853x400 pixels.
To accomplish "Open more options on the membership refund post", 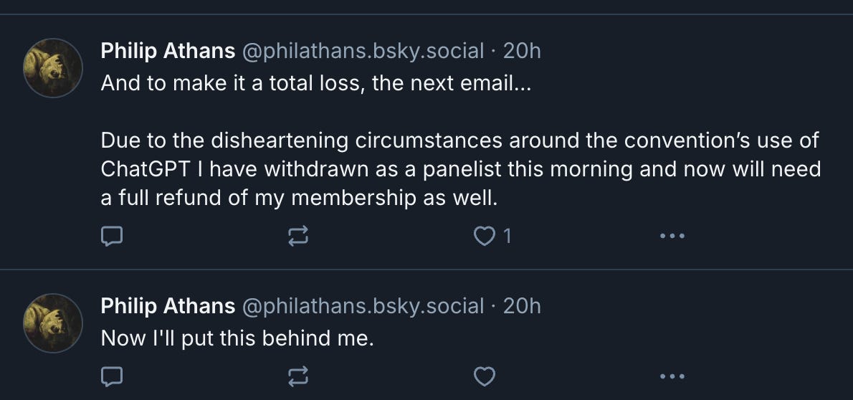I will tap(672, 236).
